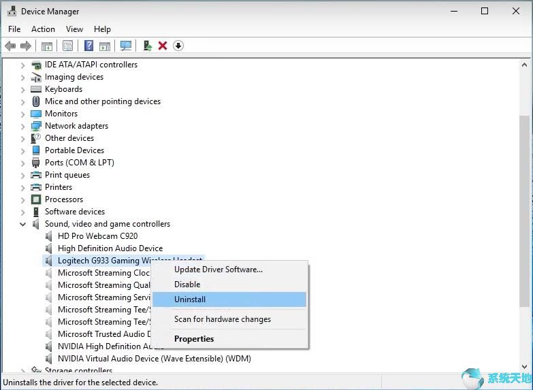The width and height of the screenshot is (533, 390).
Task: Open the View menu
Action: 74,29
